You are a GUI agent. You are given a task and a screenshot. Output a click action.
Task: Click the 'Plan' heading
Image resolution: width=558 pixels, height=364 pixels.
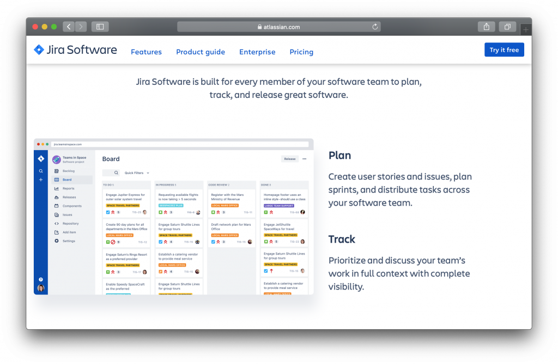tap(339, 156)
